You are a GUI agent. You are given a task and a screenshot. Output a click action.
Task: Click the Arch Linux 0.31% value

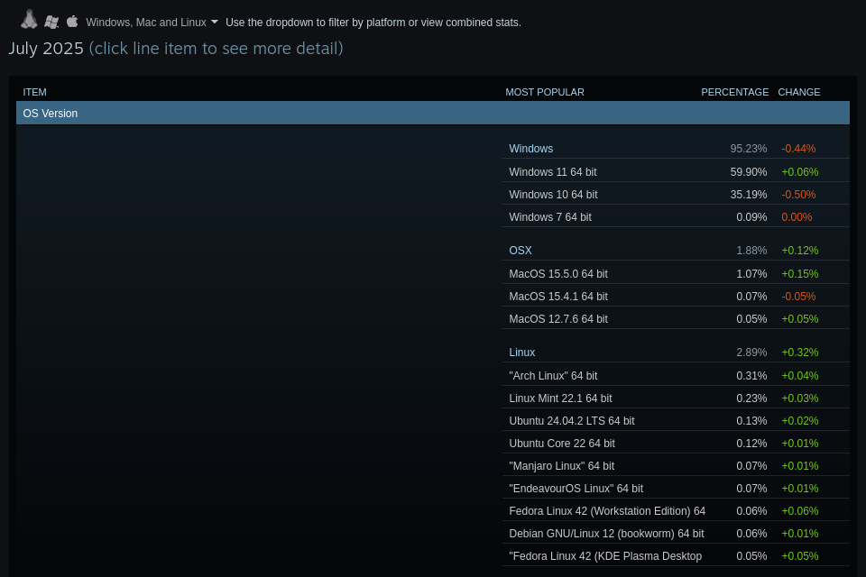[x=751, y=375]
